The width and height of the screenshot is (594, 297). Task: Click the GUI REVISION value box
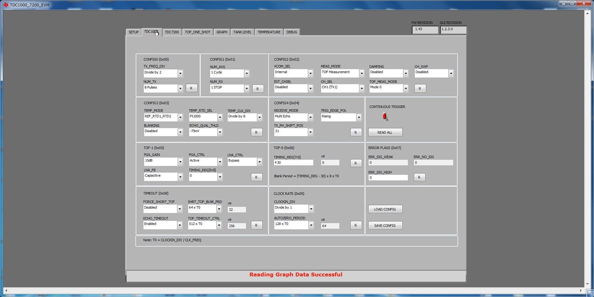coord(453,30)
